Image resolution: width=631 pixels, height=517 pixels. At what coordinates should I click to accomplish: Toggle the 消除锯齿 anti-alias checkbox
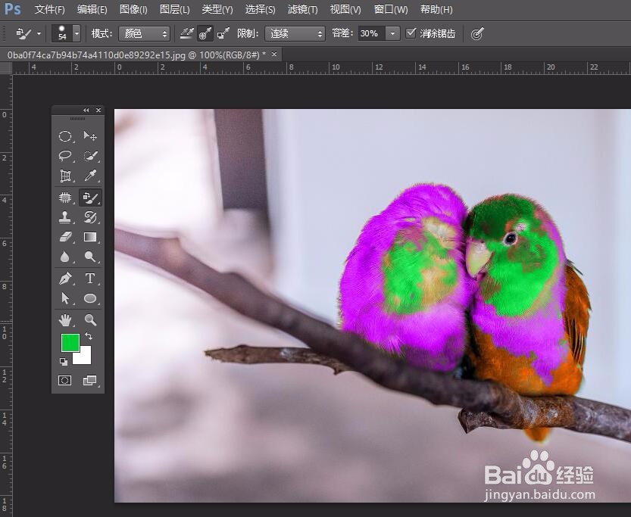(411, 33)
